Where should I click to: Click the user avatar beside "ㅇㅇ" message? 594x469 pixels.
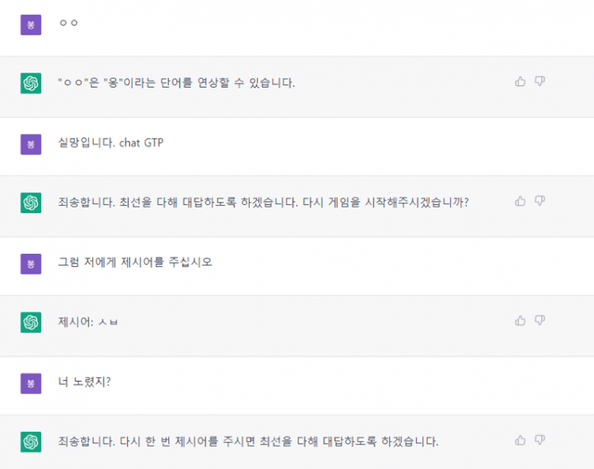31,24
